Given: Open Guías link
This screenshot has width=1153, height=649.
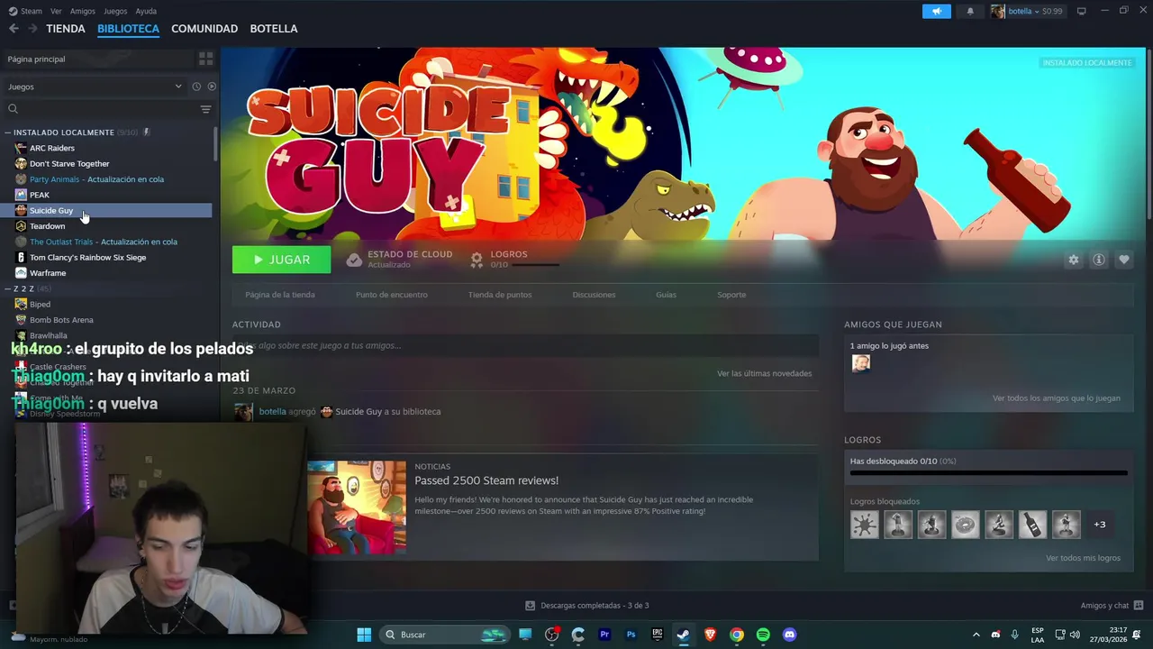Looking at the screenshot, I should pos(666,295).
